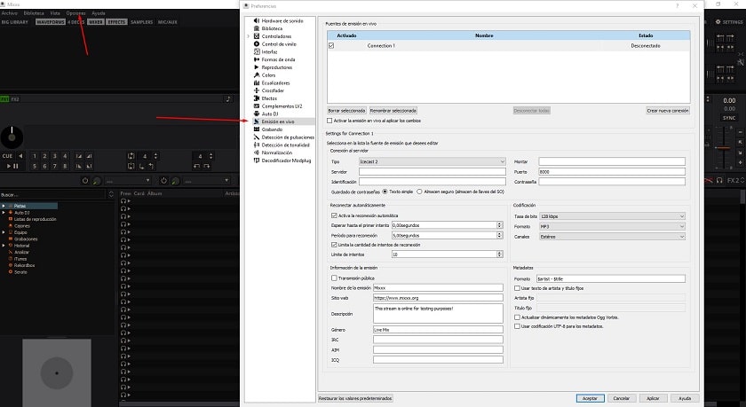Toggle Activa la reconexión automática checkbox
Viewport: 746px width, 407px height.
[334, 215]
